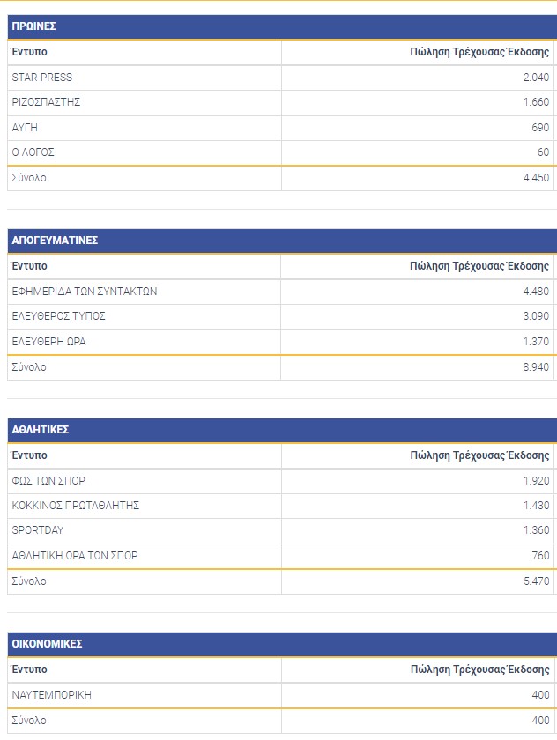Click the ΑΘΛΗΤΙΚΕΣ section header
The image size is (557, 740).
point(41,430)
